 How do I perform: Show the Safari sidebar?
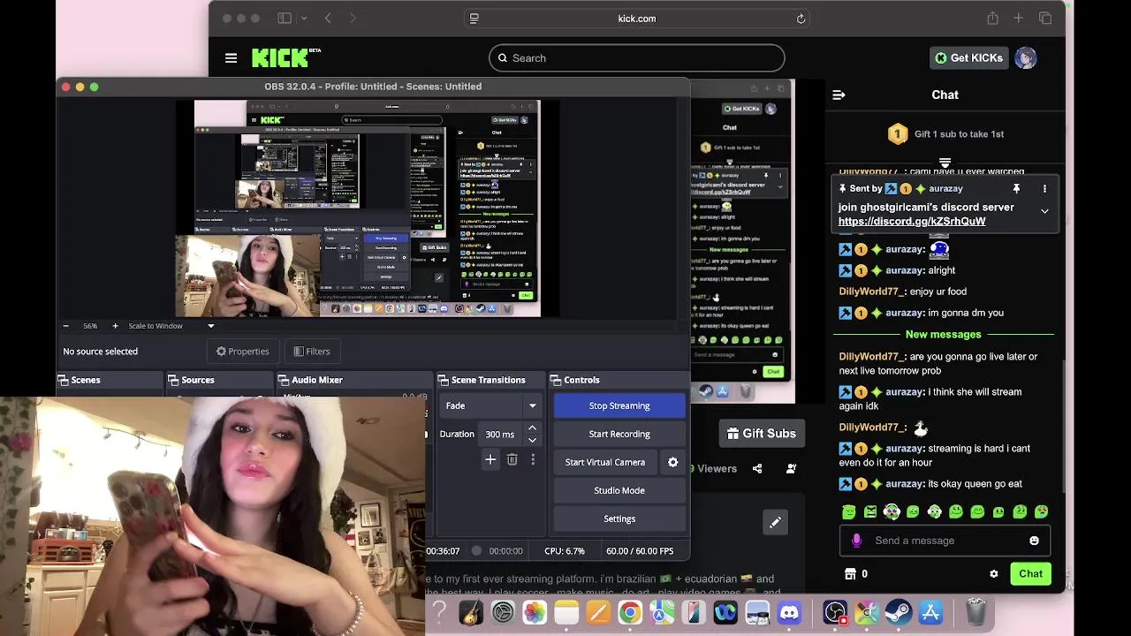(x=285, y=19)
